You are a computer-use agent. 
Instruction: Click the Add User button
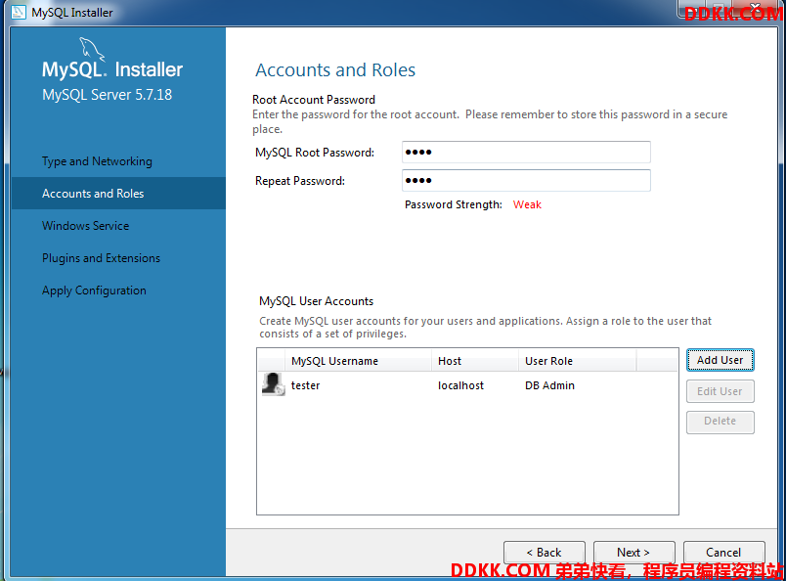tap(720, 360)
